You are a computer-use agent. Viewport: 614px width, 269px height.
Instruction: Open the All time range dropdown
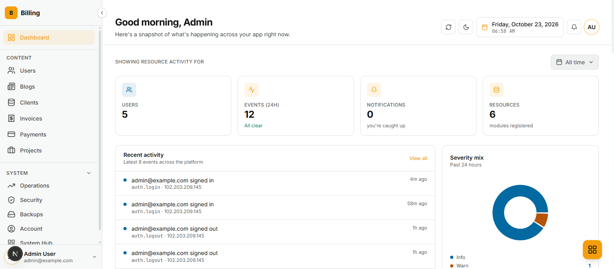tap(575, 62)
